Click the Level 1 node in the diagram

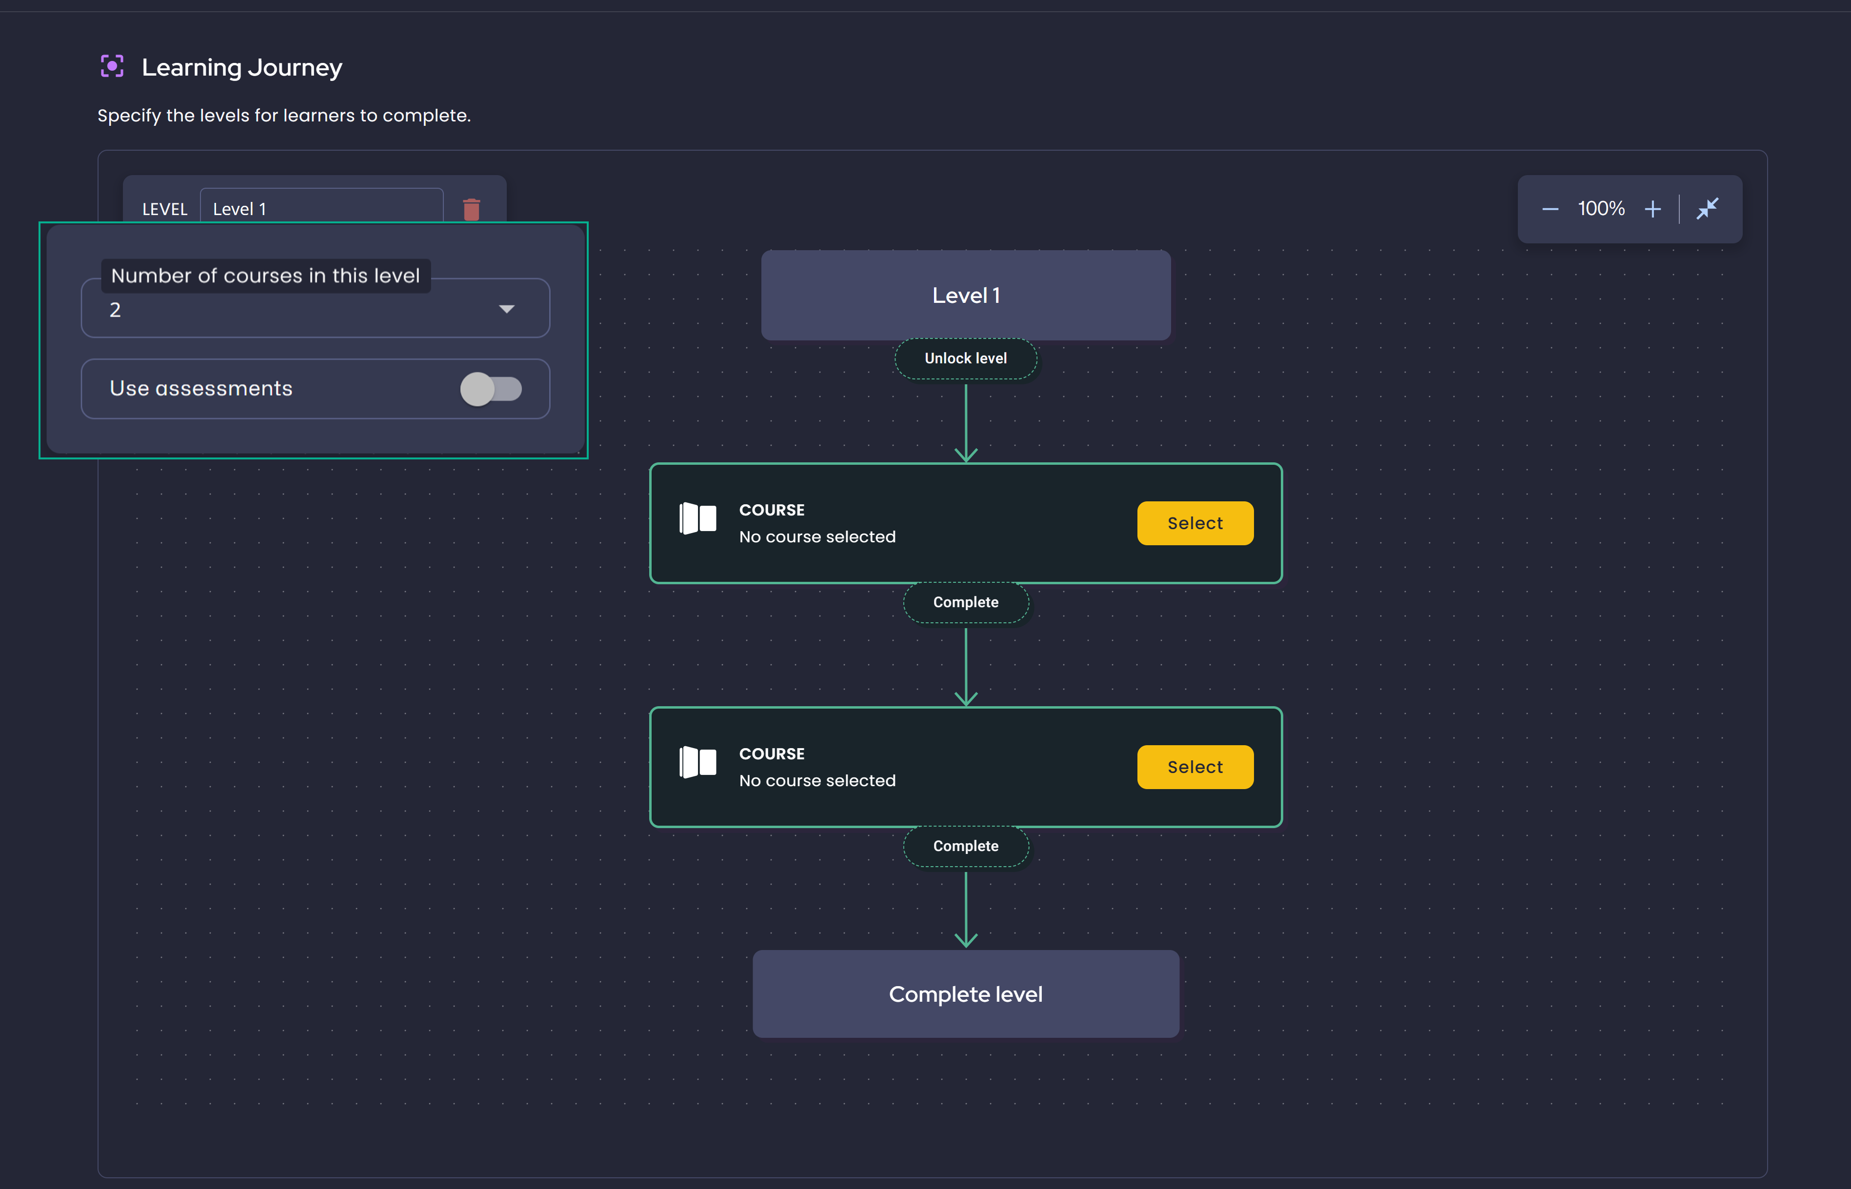[x=965, y=295]
